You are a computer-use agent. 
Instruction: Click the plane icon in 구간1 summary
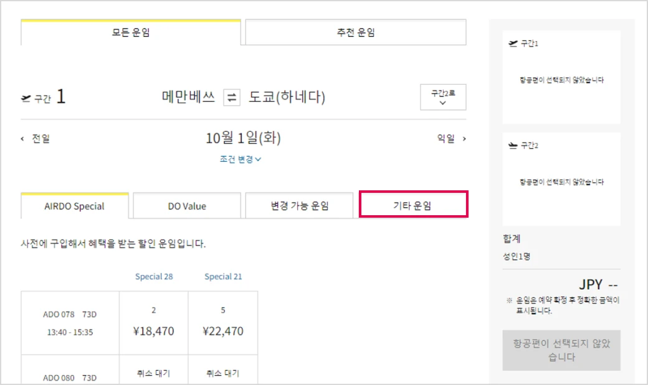click(x=513, y=44)
